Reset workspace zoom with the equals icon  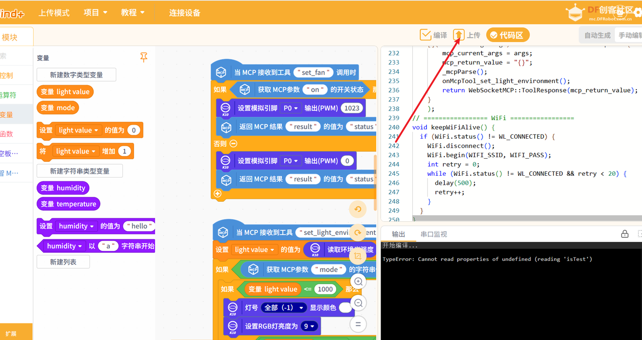(x=358, y=324)
